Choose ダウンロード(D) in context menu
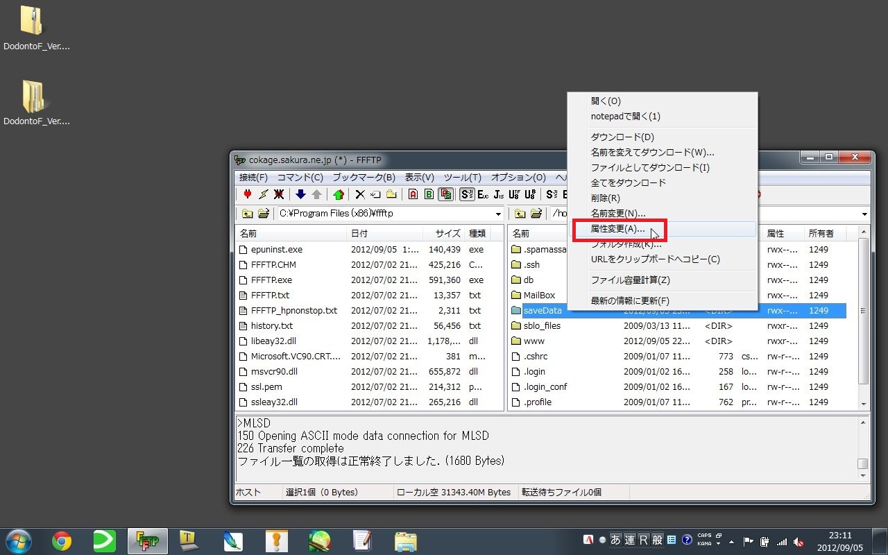 663,137
